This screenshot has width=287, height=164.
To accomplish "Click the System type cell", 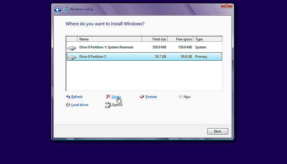I will [201, 47].
